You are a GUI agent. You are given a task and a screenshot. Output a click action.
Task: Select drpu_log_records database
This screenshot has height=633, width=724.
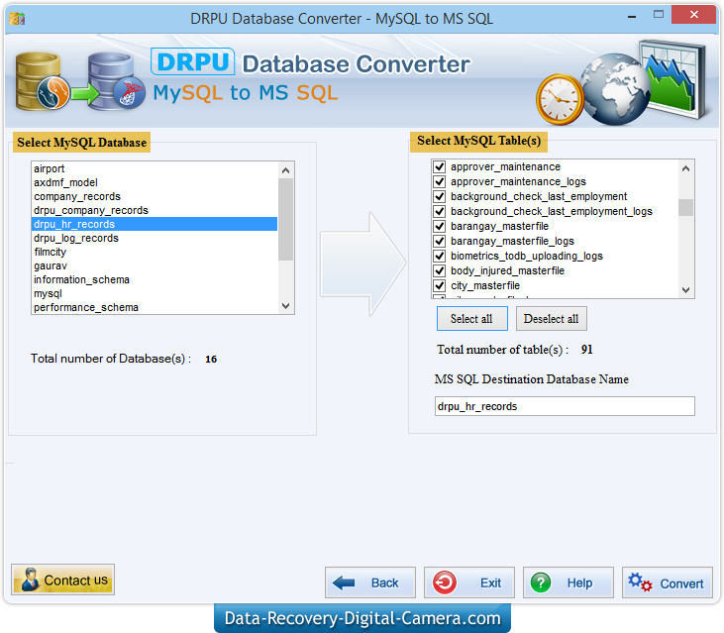coord(155,238)
